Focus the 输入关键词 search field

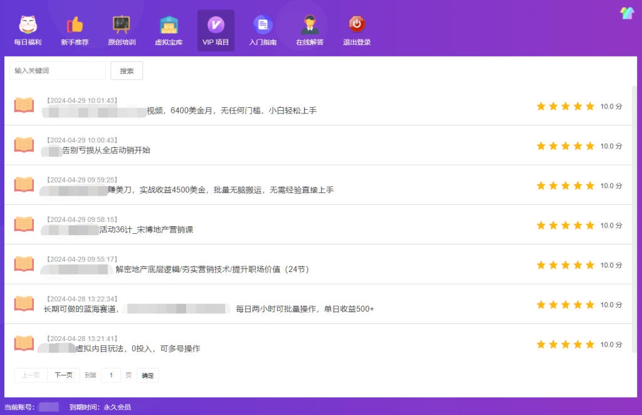pos(57,70)
